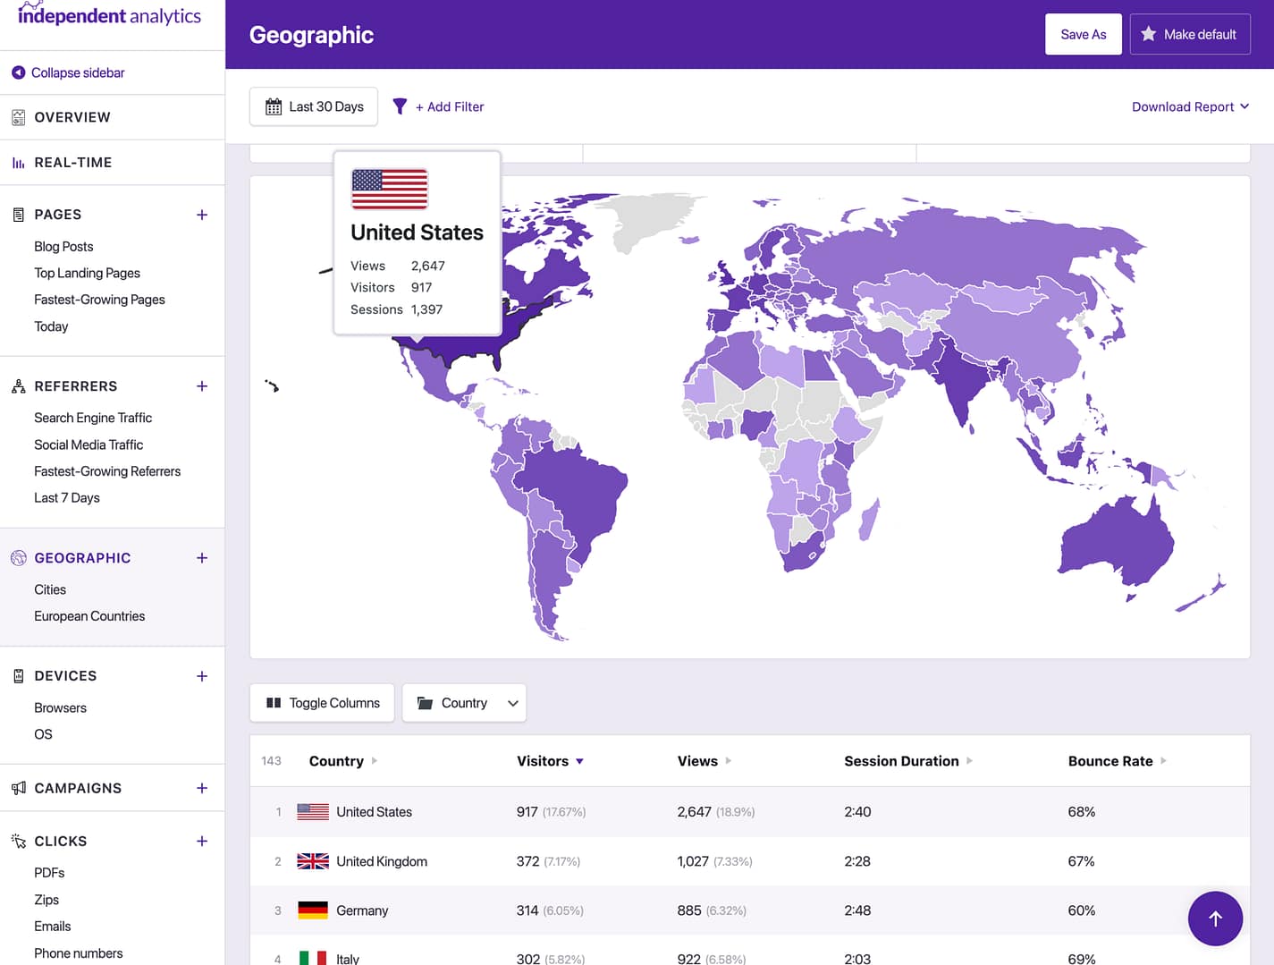Image resolution: width=1274 pixels, height=965 pixels.
Task: Sort the table by Bounce Rate
Action: [x=1110, y=761]
